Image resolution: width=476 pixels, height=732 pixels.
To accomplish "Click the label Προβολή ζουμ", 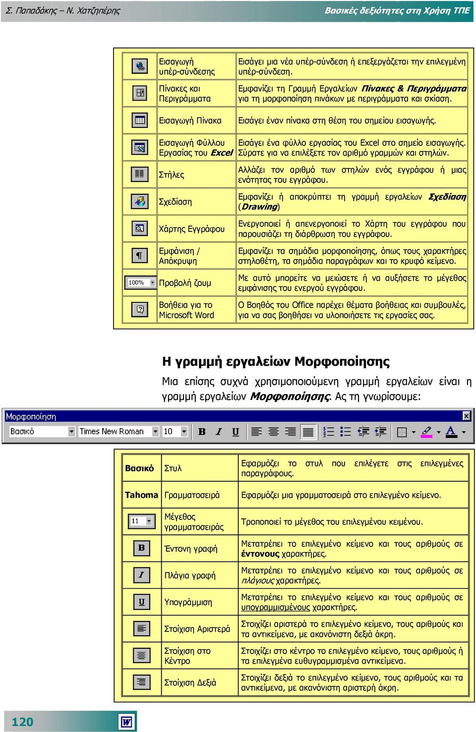I will 185,283.
